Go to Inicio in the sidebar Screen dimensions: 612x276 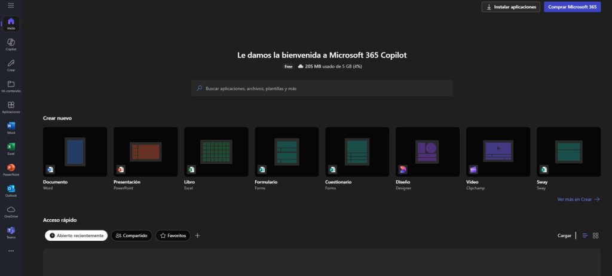(11, 24)
